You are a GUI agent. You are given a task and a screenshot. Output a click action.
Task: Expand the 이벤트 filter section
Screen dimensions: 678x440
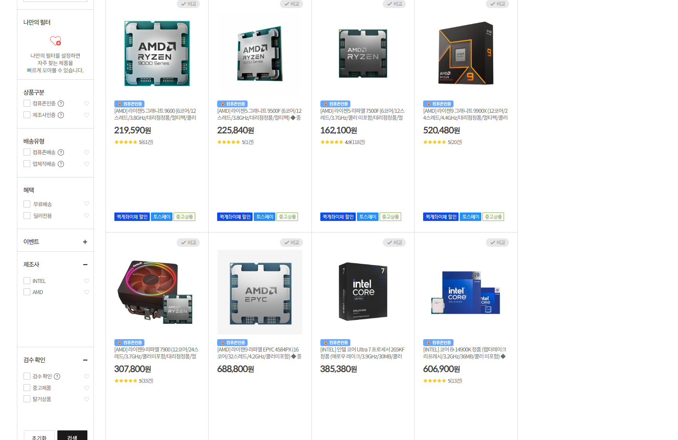(x=85, y=242)
